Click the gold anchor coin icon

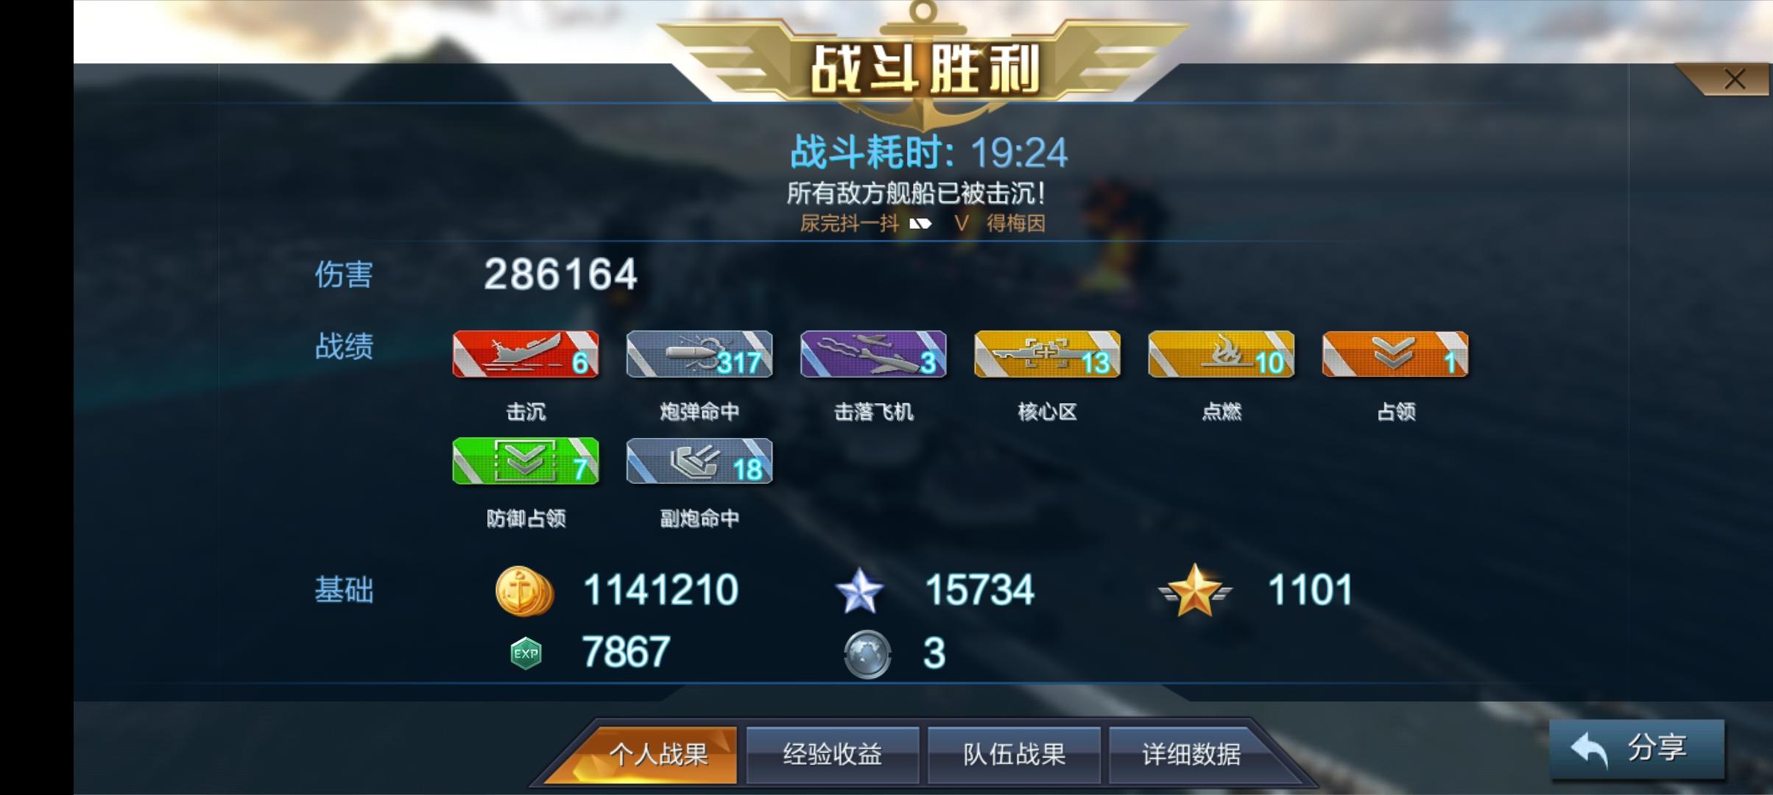click(x=524, y=590)
